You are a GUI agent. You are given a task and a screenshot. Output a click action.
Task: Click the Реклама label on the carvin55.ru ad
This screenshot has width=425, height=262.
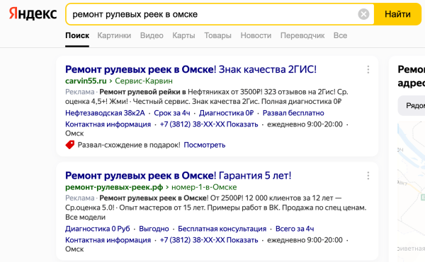point(79,92)
